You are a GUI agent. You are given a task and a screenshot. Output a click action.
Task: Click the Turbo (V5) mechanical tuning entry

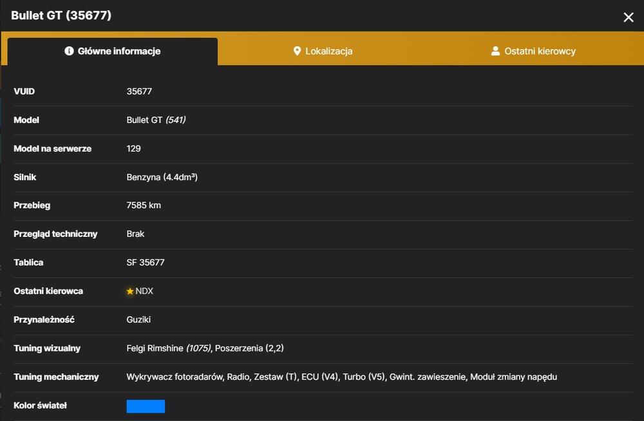[x=364, y=377]
